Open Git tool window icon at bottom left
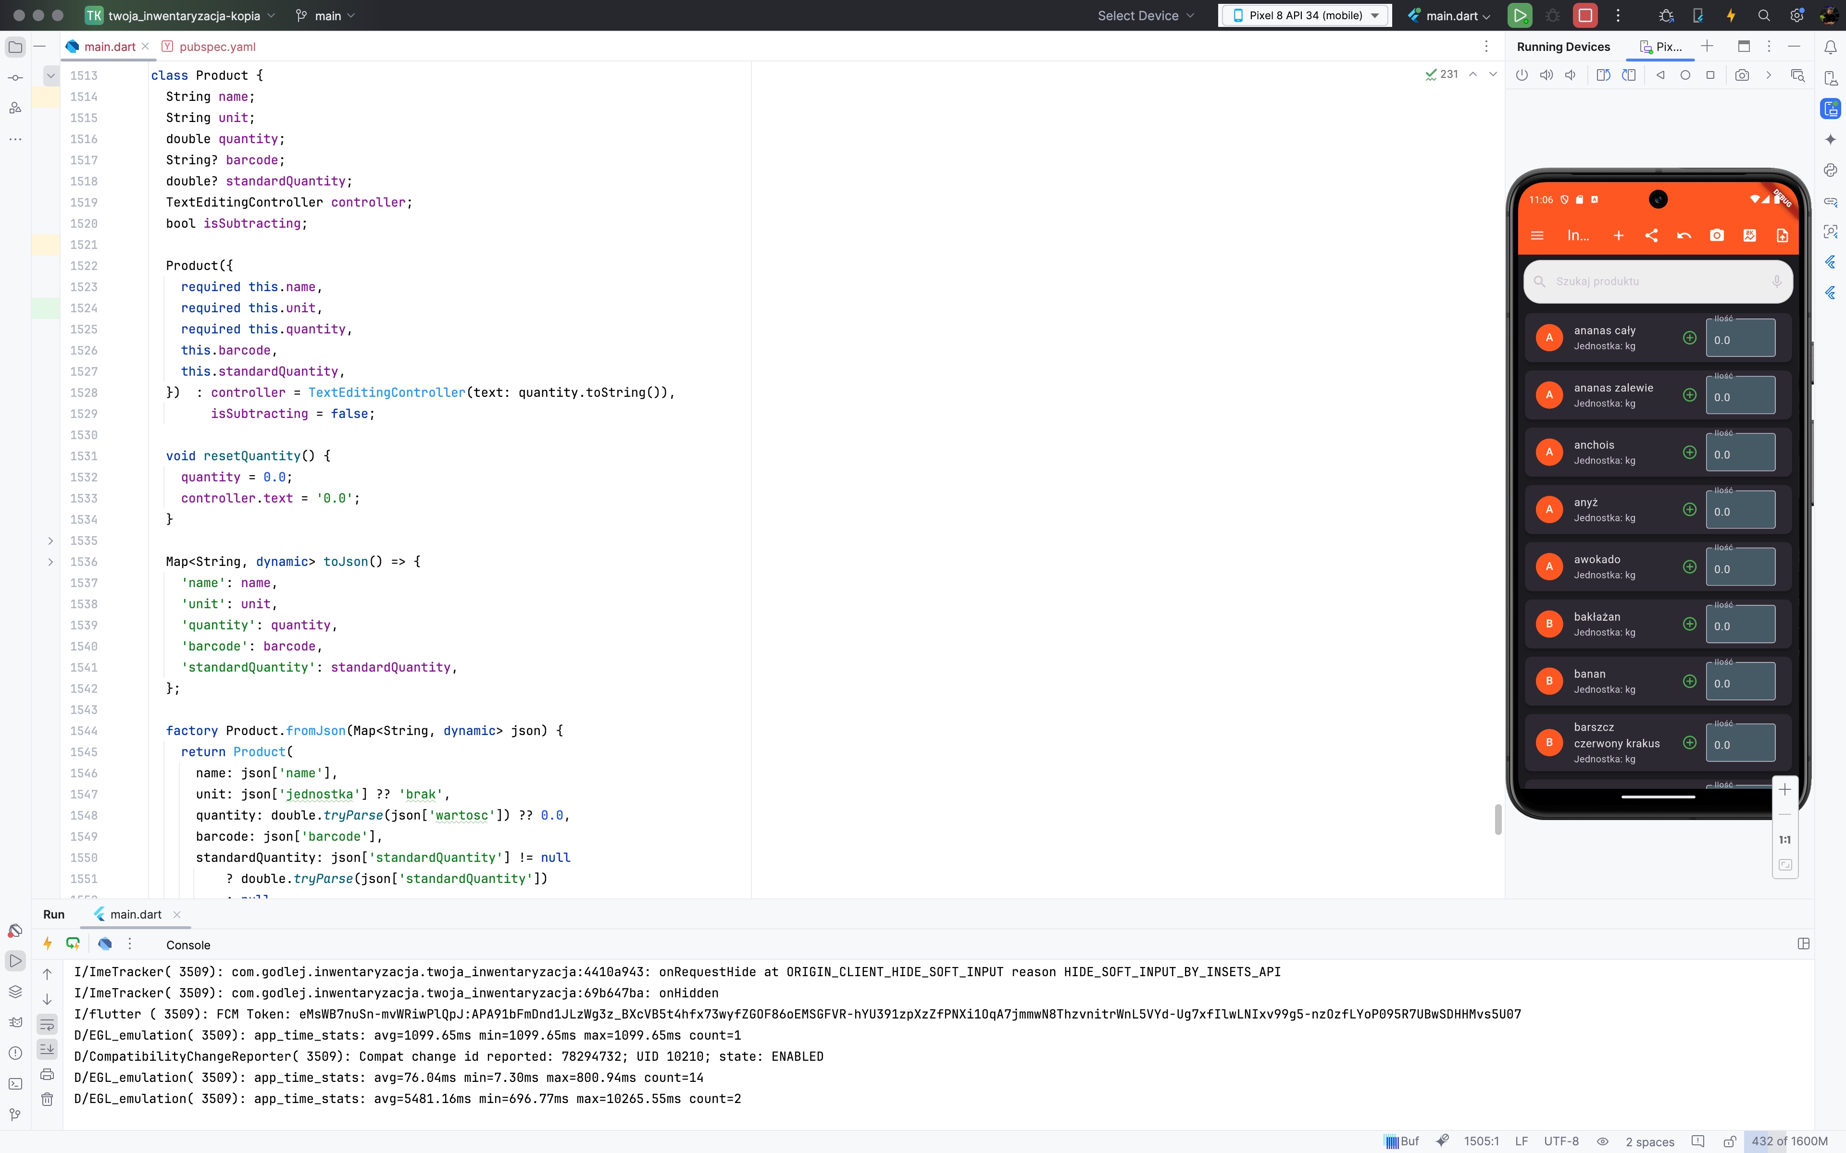Screen dimensions: 1846x1153 (x=15, y=1114)
